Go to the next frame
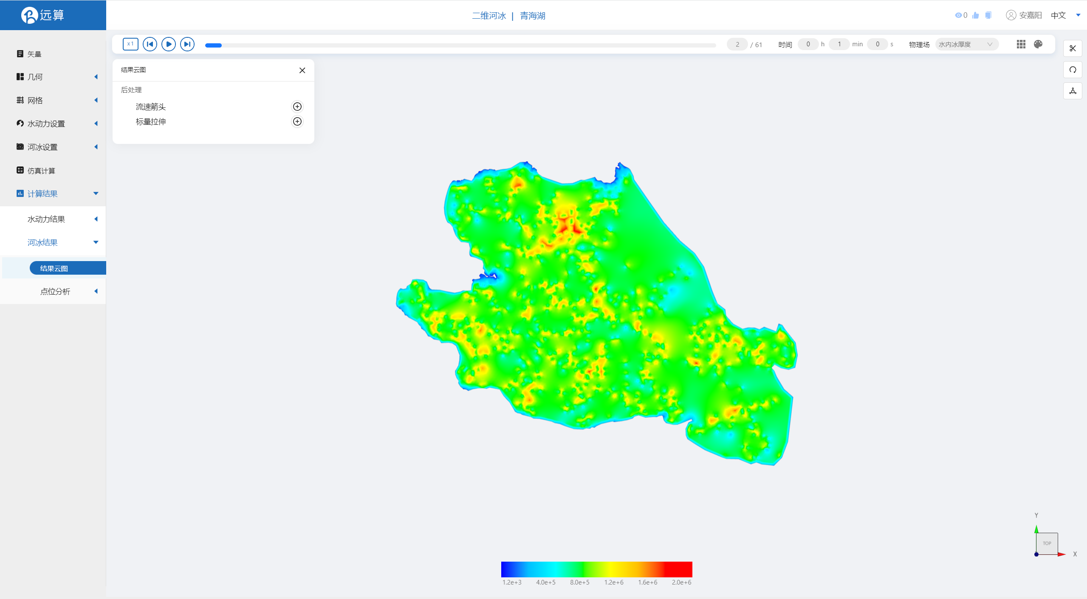This screenshot has height=599, width=1087. [187, 44]
